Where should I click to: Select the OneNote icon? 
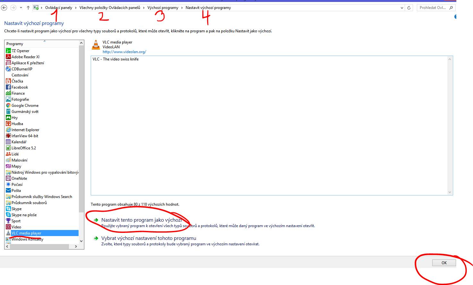[8, 178]
